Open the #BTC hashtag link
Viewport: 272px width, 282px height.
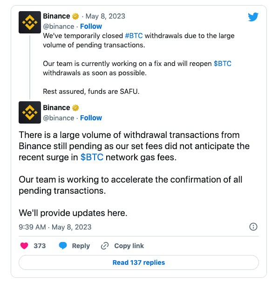click(x=134, y=36)
